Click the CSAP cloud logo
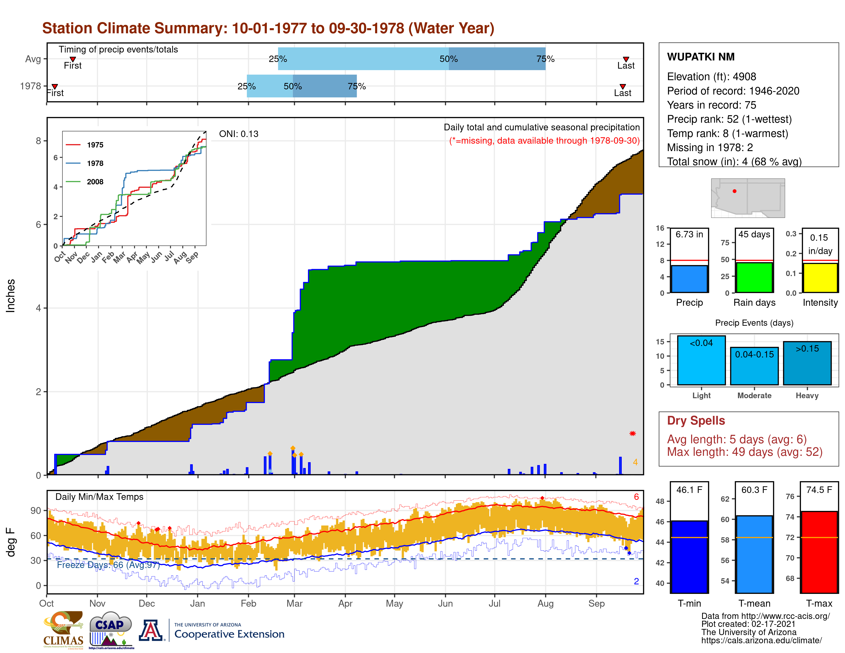 click(111, 630)
